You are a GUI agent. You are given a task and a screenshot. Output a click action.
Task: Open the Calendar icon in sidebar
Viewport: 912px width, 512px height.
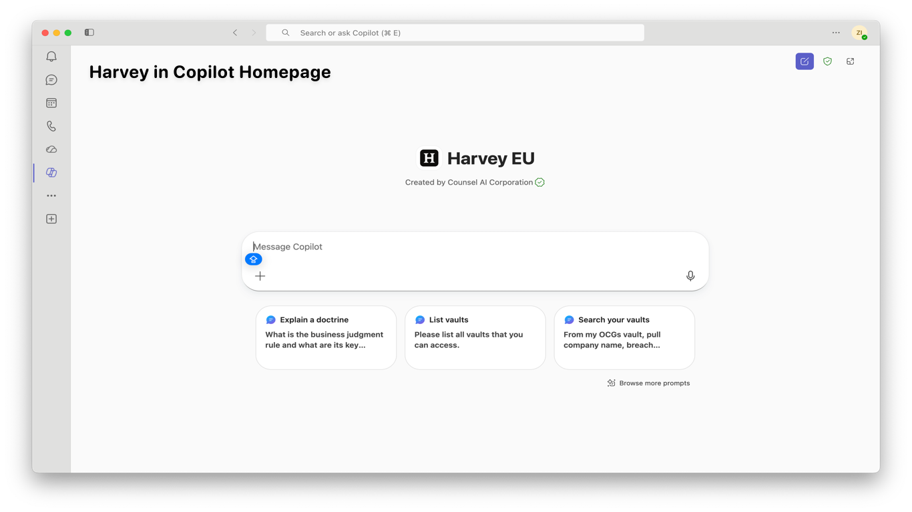pyautogui.click(x=51, y=103)
